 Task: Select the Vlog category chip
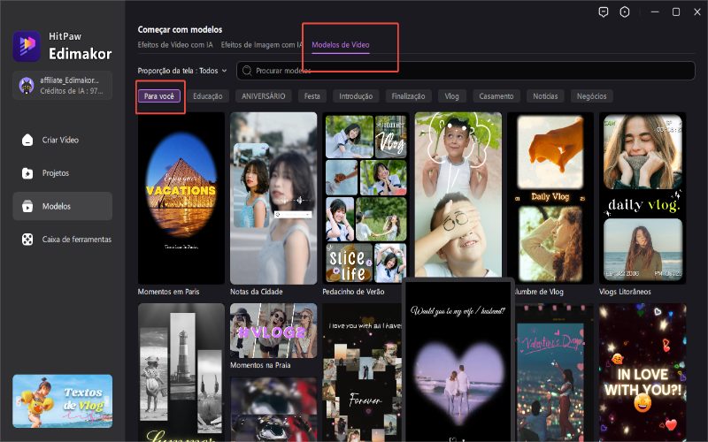451,95
